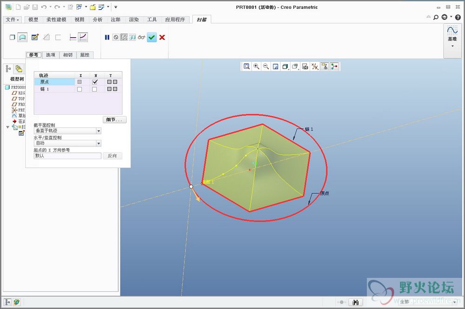Open the 文件 menu dropdown
Image resolution: width=465 pixels, height=309 pixels.
[13, 20]
